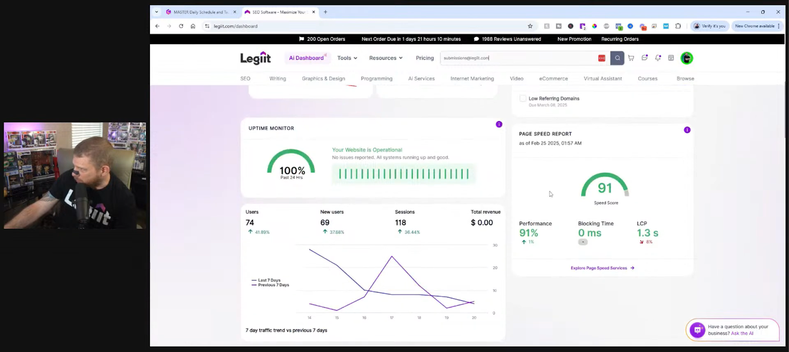This screenshot has width=789, height=352.
Task: Click the storefront icon in header
Action: click(671, 58)
